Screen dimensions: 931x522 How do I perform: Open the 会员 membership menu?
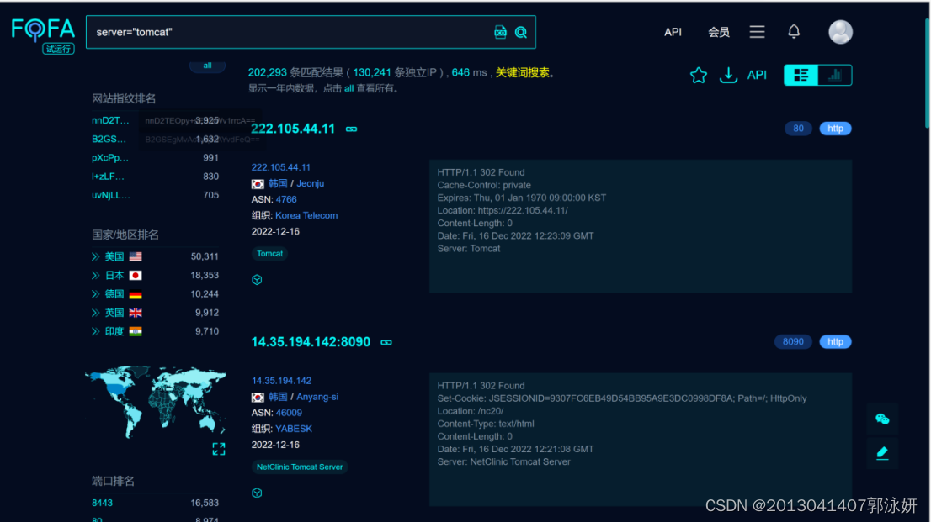point(718,32)
